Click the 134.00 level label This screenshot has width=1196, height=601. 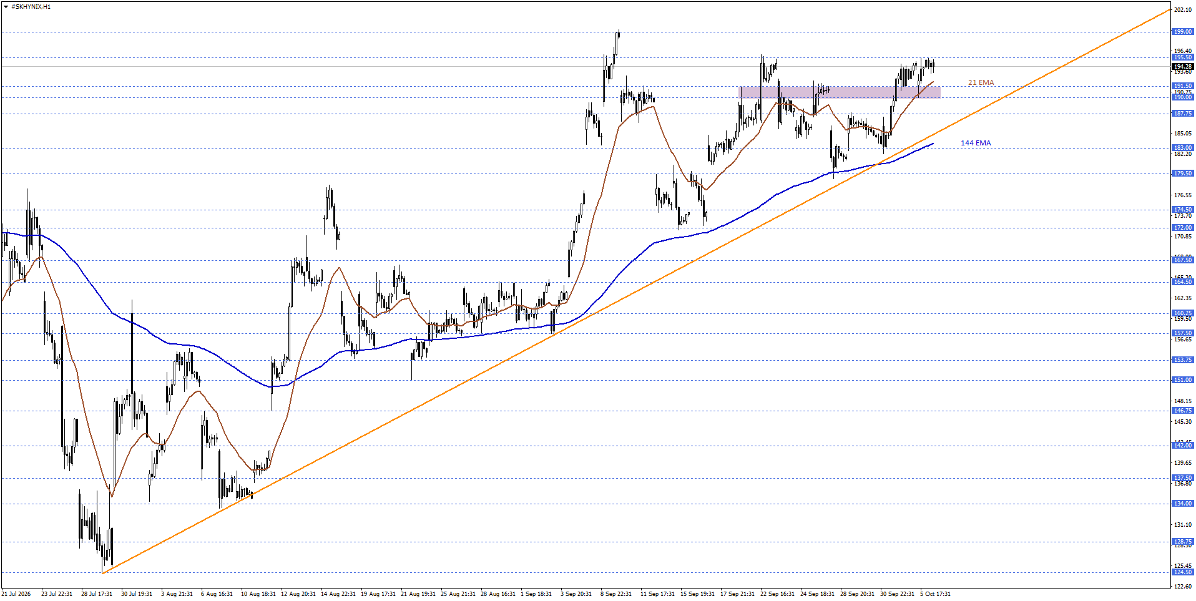[x=1183, y=504]
